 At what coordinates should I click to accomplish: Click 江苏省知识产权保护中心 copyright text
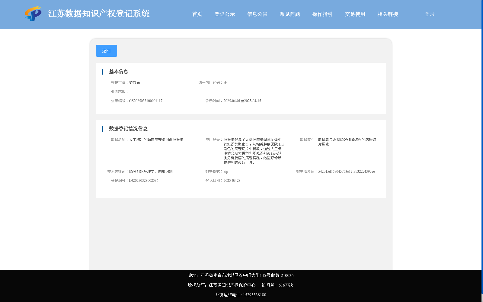(x=232, y=285)
